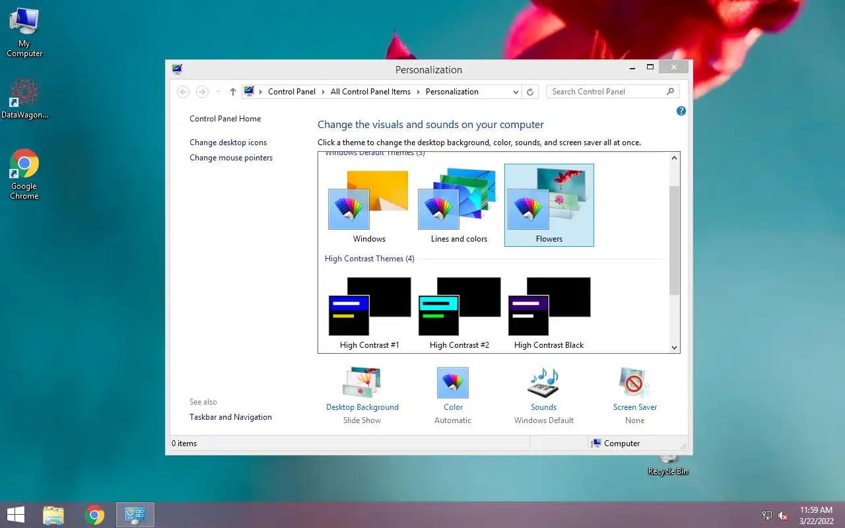
Task: Click the search magnifier icon
Action: 670,92
